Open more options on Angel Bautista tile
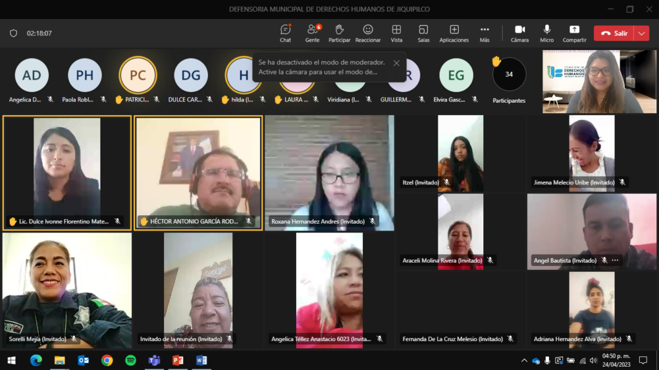This screenshot has height=370, width=659. pos(615,260)
